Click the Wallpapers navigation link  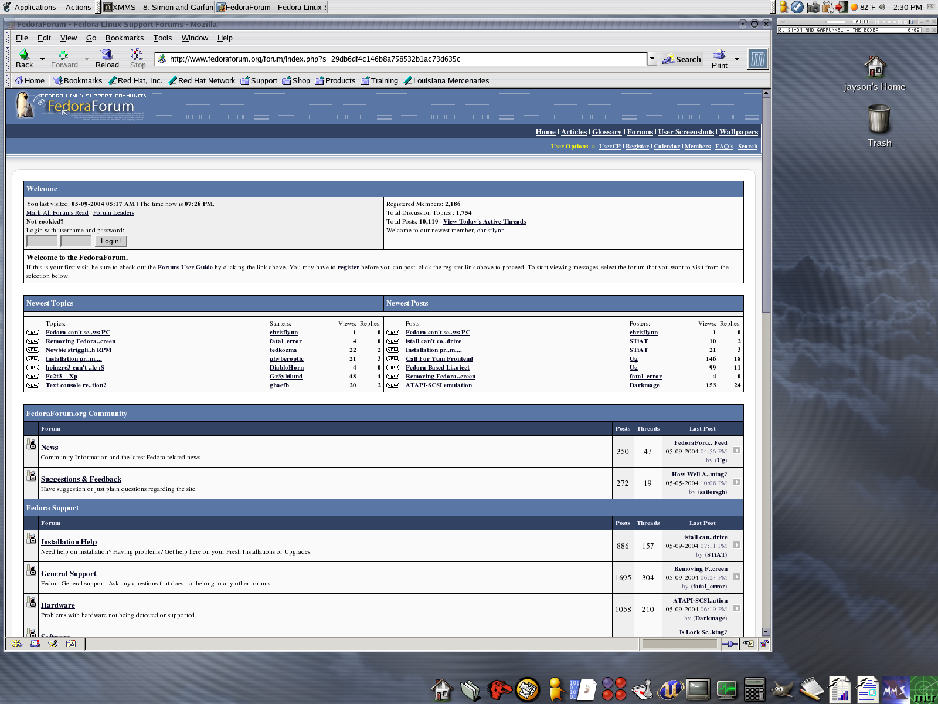point(739,132)
